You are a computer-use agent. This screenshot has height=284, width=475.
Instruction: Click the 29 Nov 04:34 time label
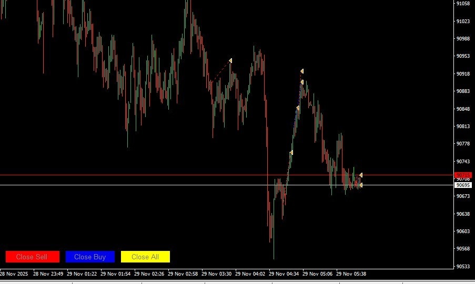coord(284,274)
